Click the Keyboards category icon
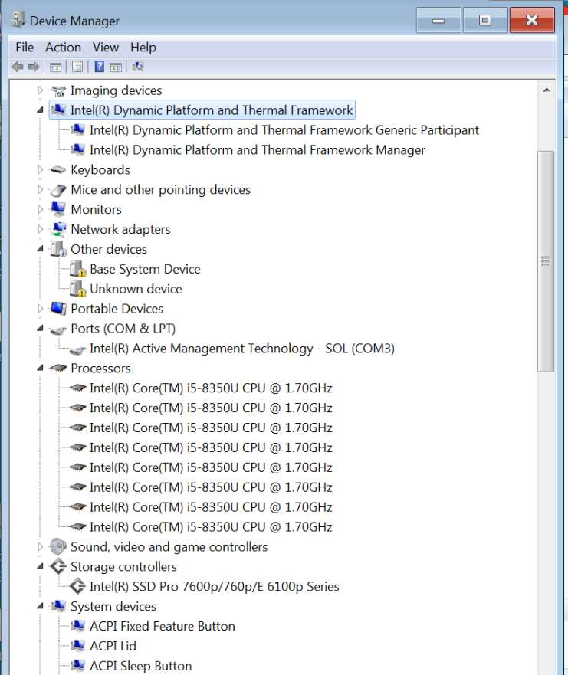Image resolution: width=568 pixels, height=675 pixels. pos(57,170)
